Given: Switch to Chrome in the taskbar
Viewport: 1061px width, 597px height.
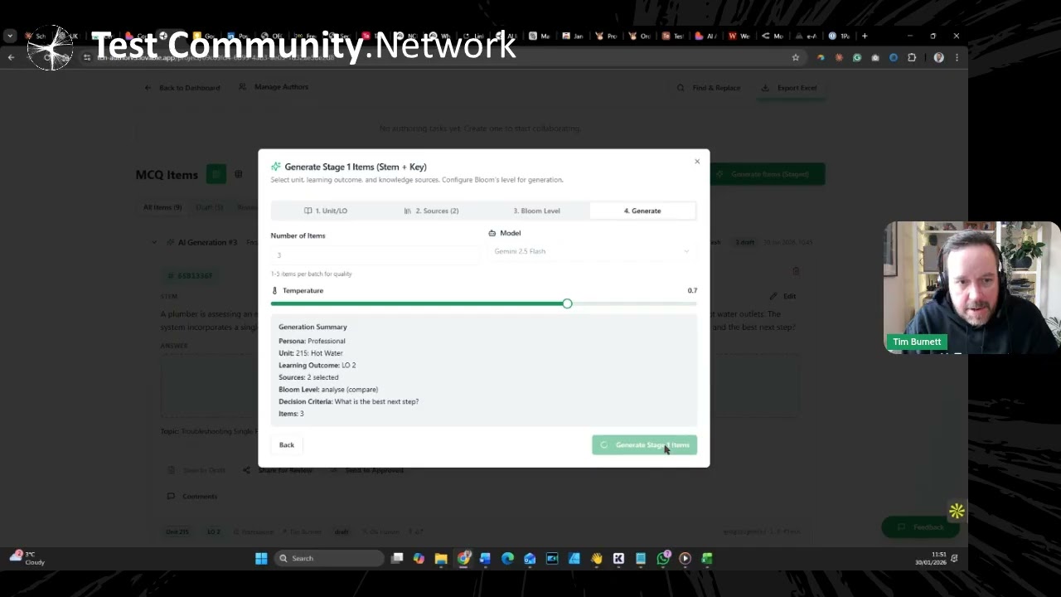Looking at the screenshot, I should (463, 559).
